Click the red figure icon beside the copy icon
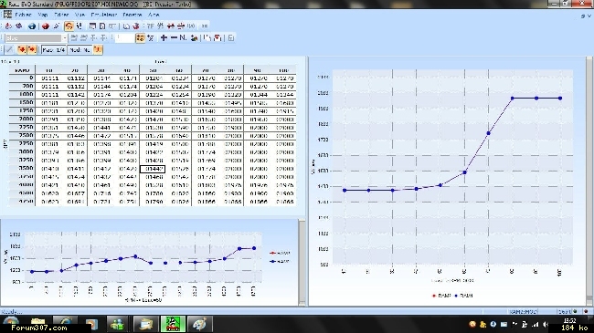 (136, 26)
